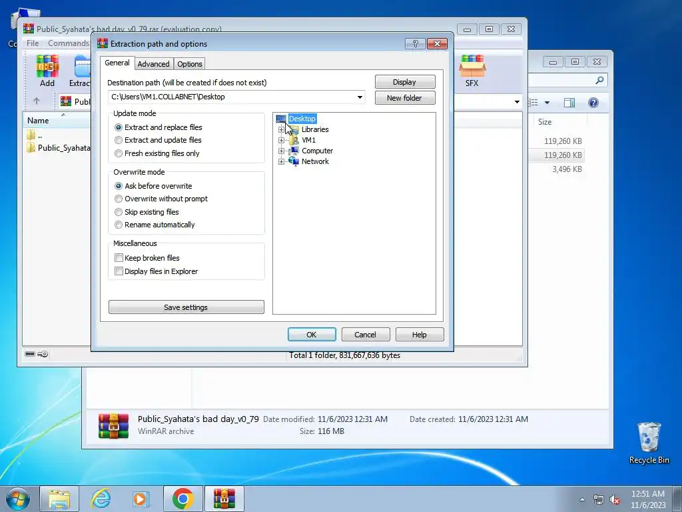
Task: Select Computer in the folder tree
Action: click(x=317, y=151)
